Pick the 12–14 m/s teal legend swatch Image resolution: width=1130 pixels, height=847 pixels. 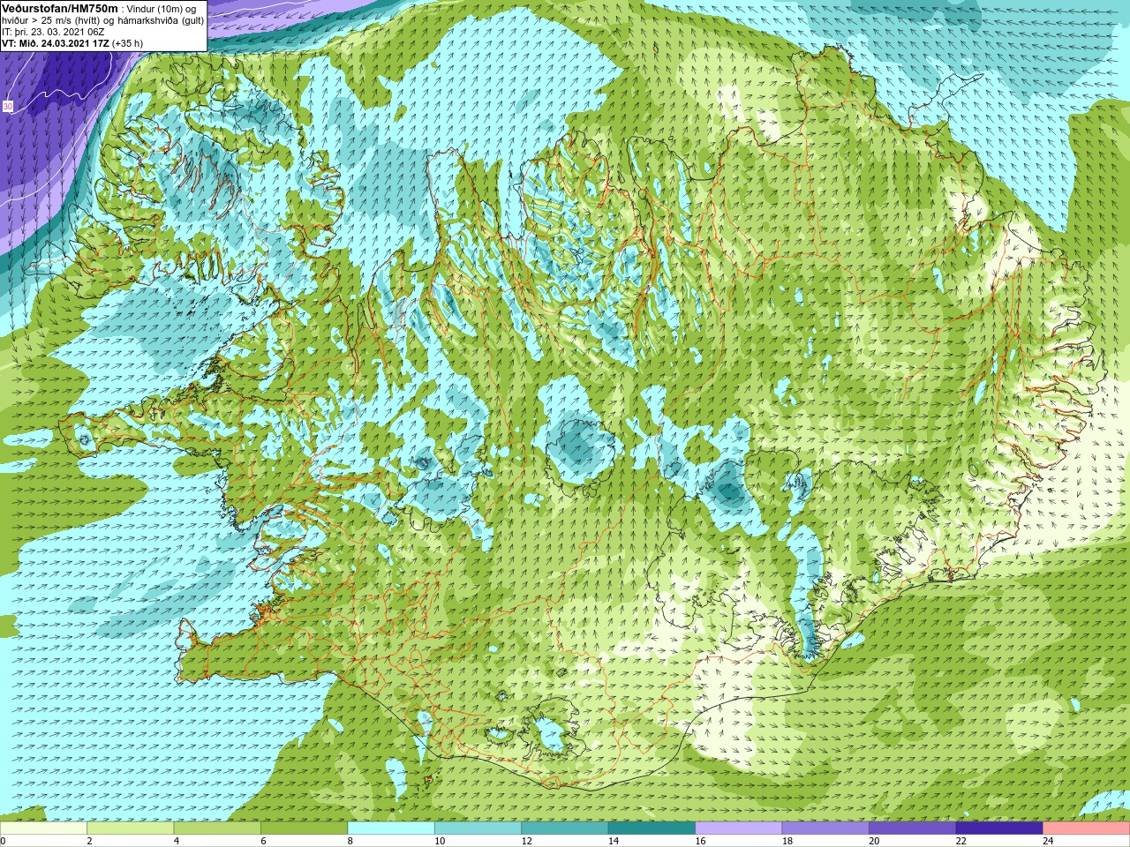(565, 828)
